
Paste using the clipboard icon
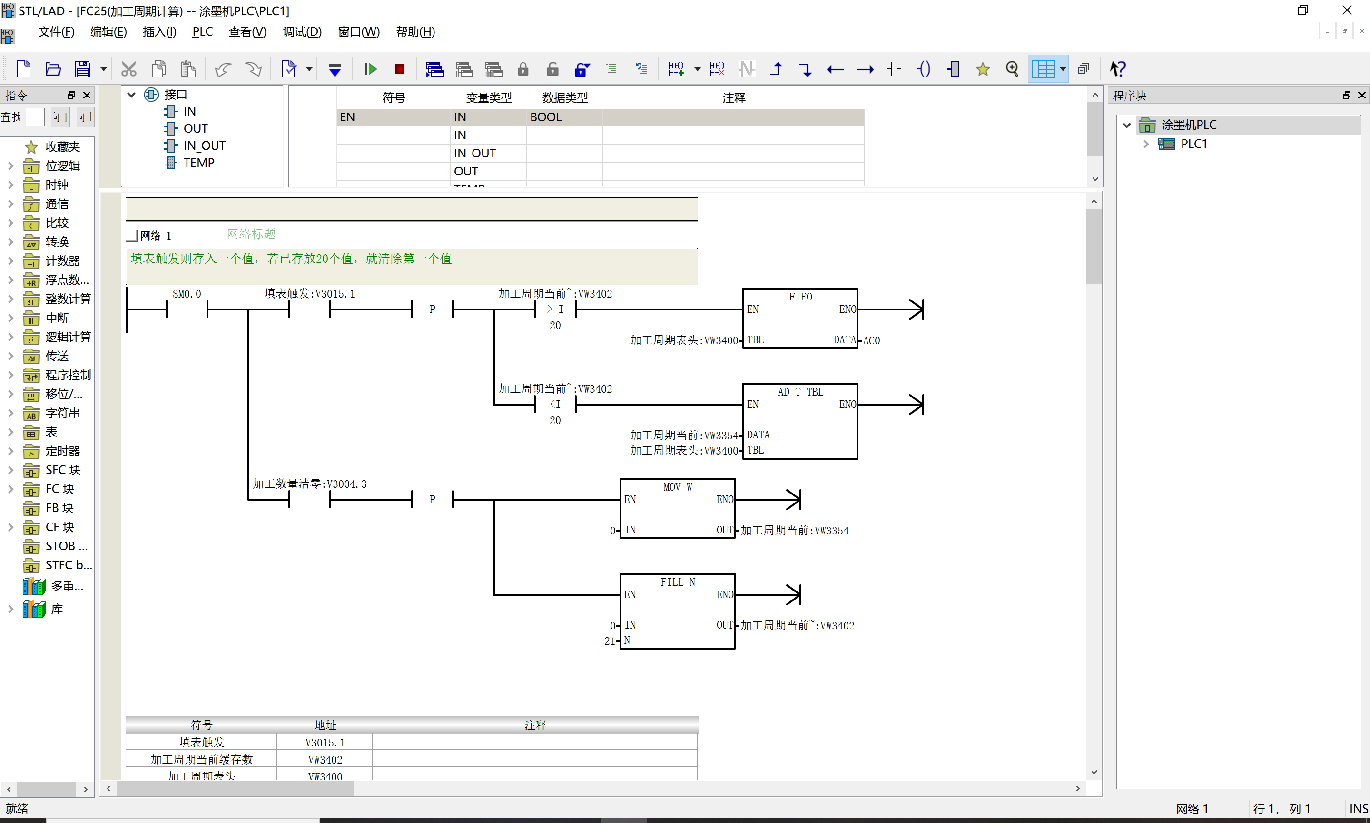click(x=188, y=69)
